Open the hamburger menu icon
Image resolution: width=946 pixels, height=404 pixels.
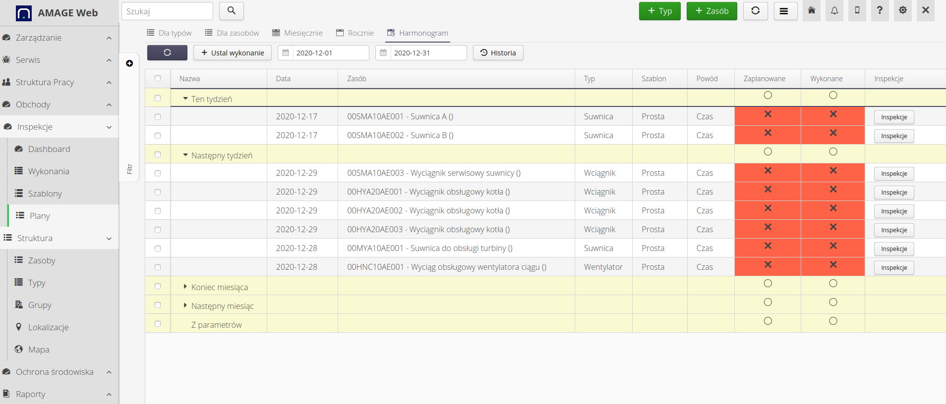tap(783, 11)
